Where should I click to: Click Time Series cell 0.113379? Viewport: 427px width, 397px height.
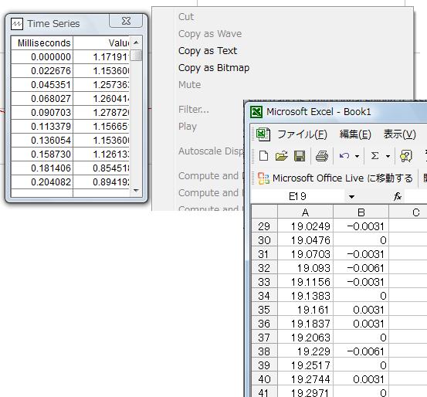click(42, 127)
